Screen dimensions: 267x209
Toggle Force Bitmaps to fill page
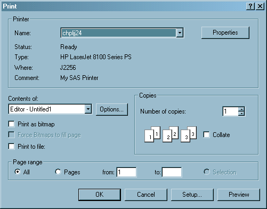[11, 135]
